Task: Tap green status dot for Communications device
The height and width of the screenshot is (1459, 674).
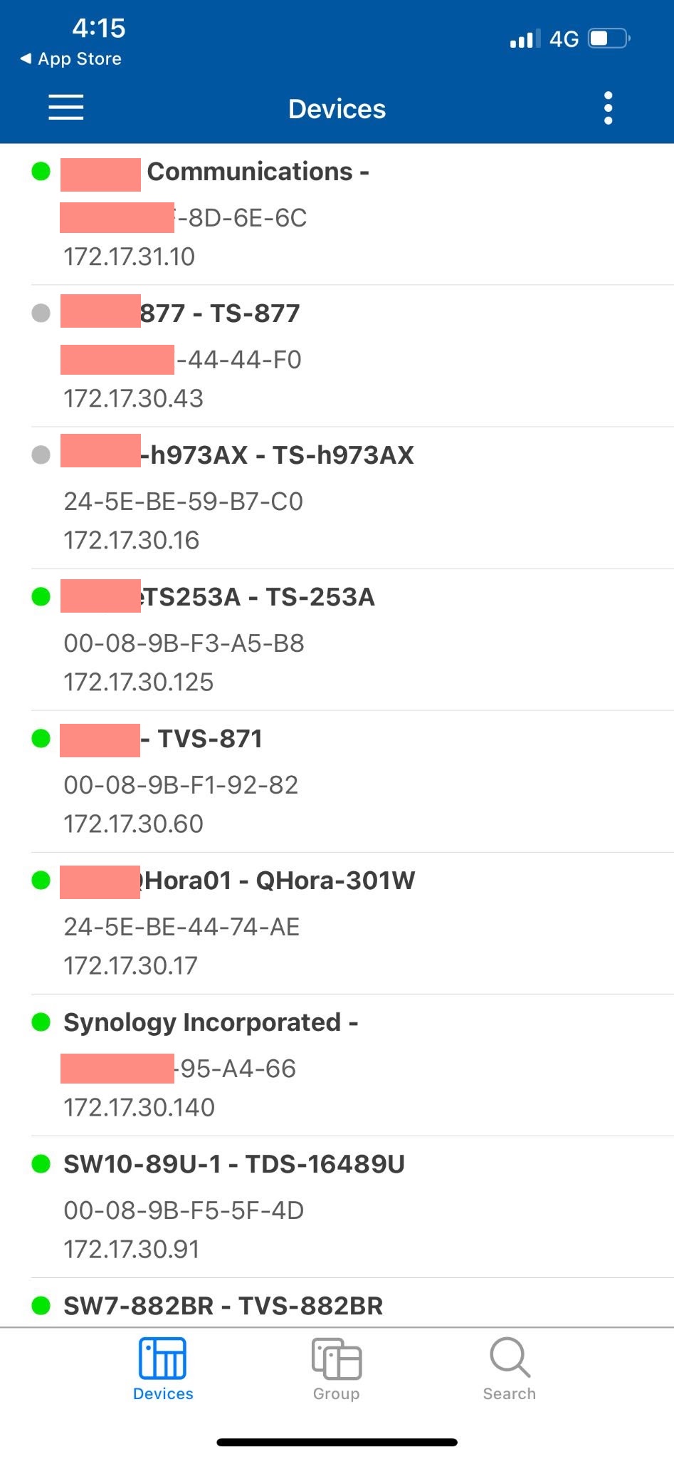Action: (x=41, y=172)
